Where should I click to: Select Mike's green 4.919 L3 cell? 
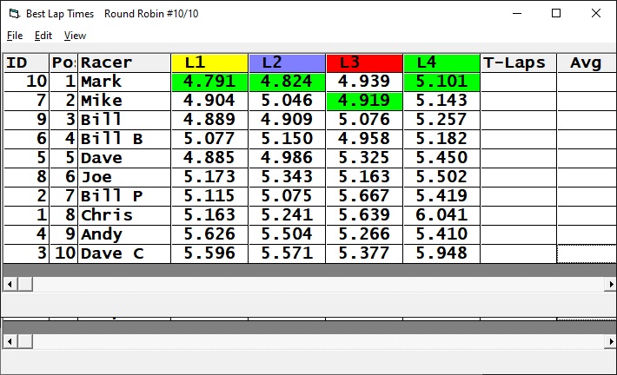point(364,101)
